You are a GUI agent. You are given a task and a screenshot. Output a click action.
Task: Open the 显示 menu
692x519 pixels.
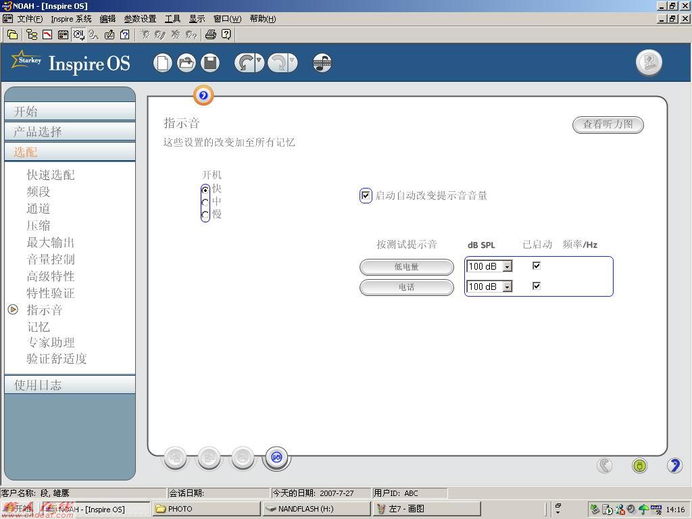(197, 18)
